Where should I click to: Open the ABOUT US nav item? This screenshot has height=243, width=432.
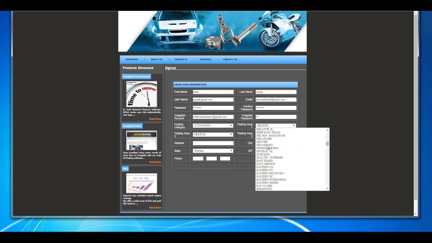(156, 59)
